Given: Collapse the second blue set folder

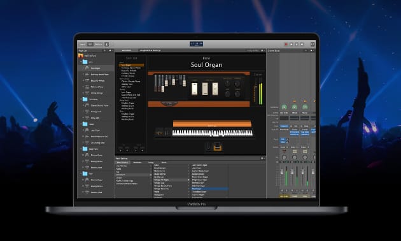Looking at the screenshot, I should click(81, 99).
